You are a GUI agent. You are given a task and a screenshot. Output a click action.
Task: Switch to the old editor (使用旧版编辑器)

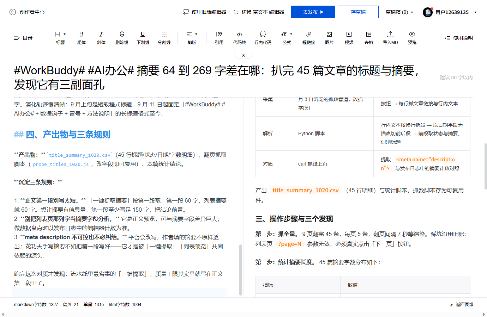(205, 12)
